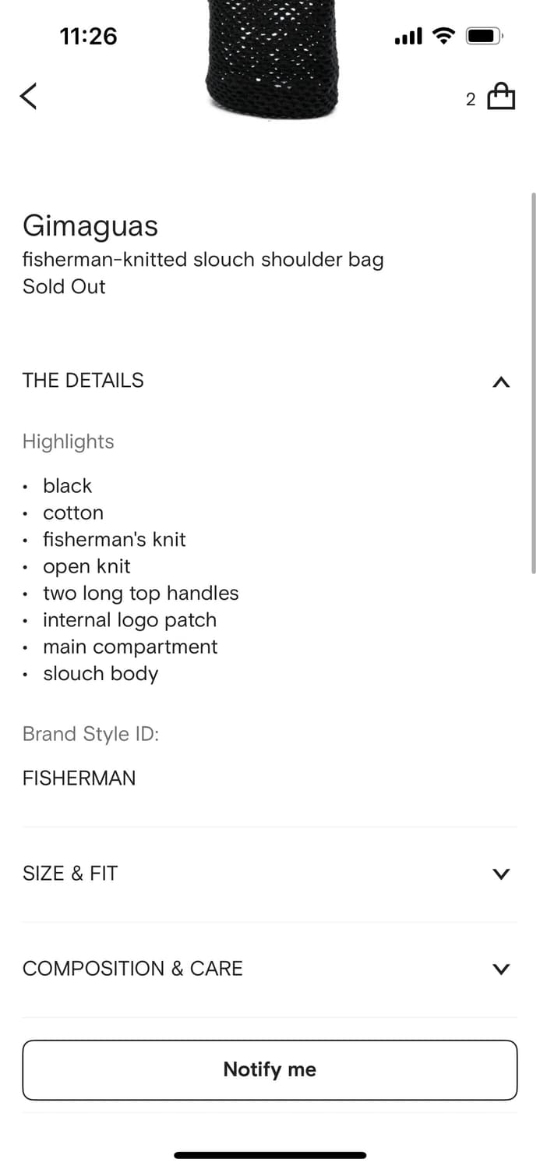Viewport: 540px width, 1170px height.
Task: Click the FISHERMAN brand style ID text
Action: coord(79,778)
